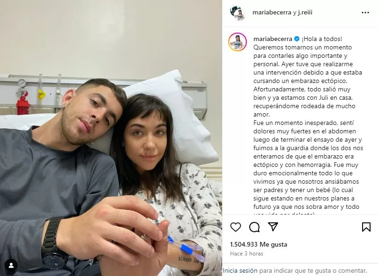Screen dimensions: 378x276
Task: Click mariabecerra username in caption
Action: click(273, 39)
